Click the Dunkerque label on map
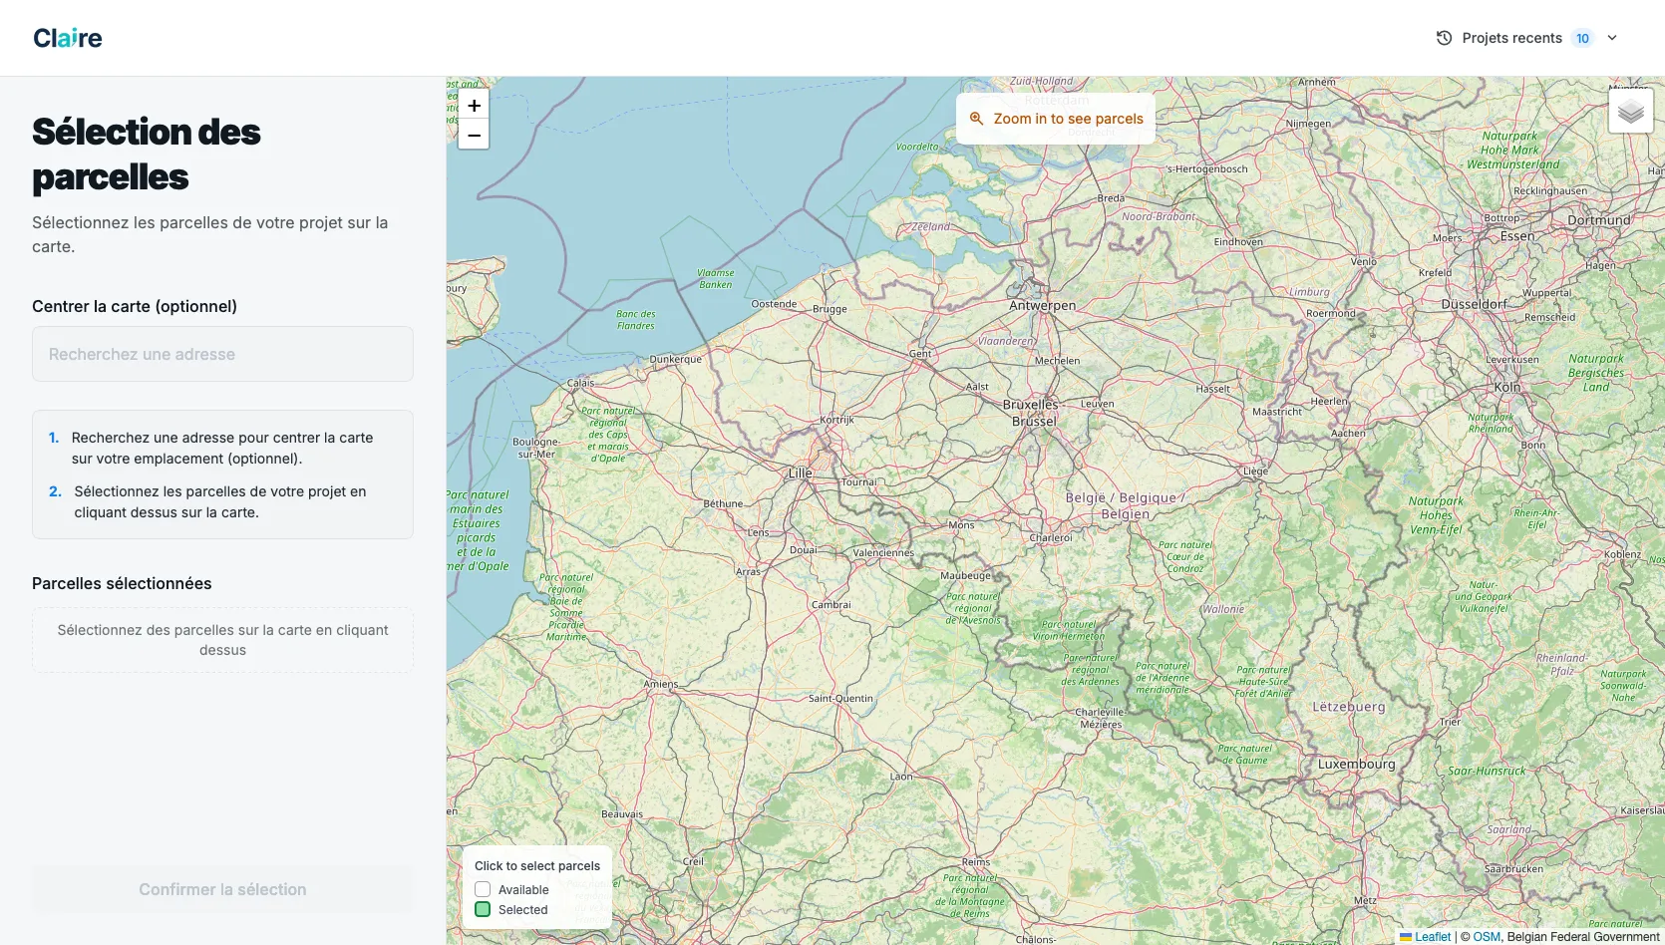Viewport: 1665px width, 945px height. (675, 359)
